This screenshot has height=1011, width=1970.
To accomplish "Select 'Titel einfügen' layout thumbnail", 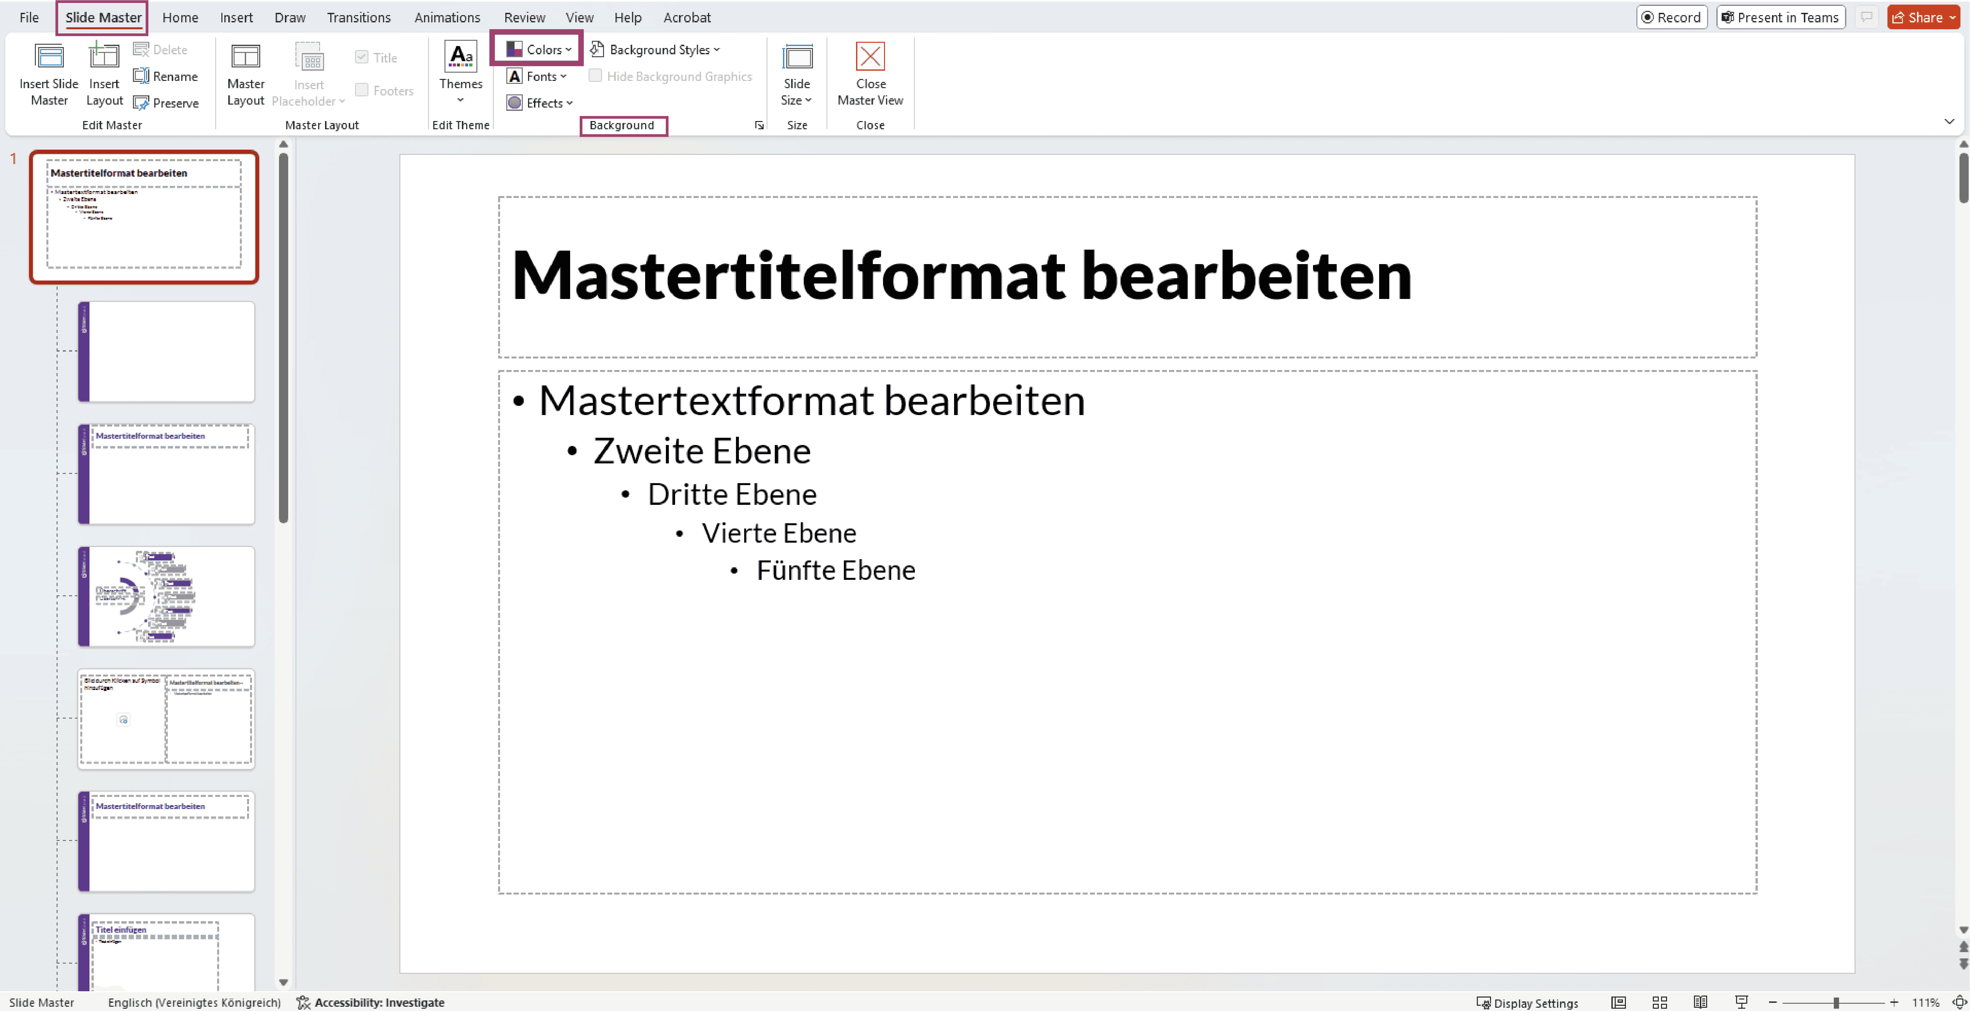I will click(x=166, y=951).
